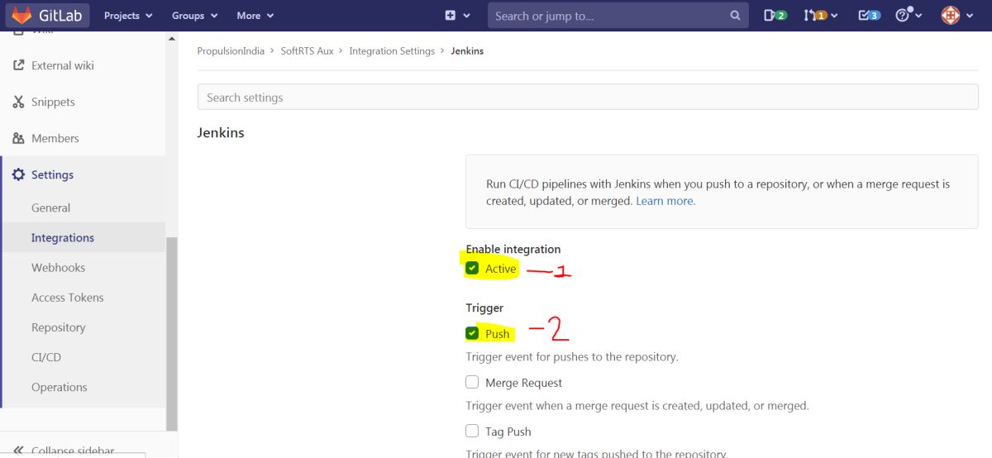Click the Jenkins breadcrumb
The image size is (992, 458).
[x=467, y=50]
